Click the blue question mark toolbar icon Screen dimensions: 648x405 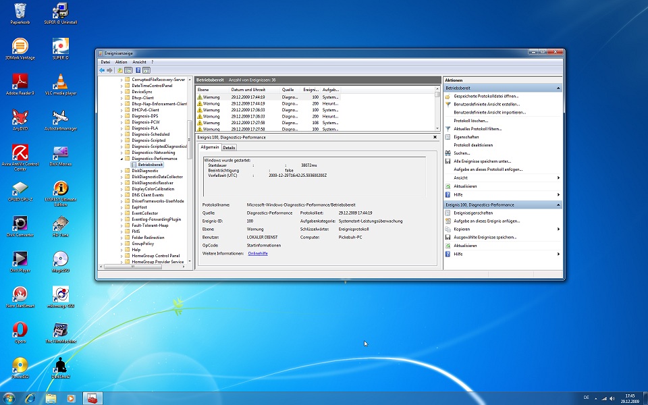pyautogui.click(x=138, y=70)
